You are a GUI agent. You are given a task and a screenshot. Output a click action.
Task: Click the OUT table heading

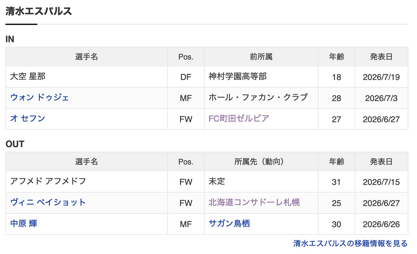pos(15,144)
